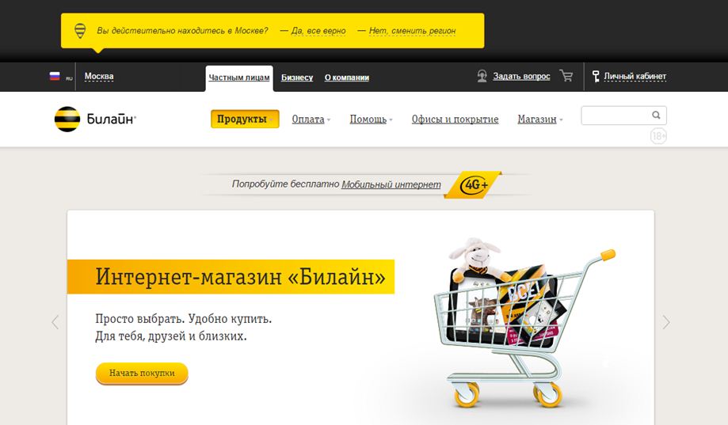Click the Russian flag language icon
The height and width of the screenshot is (425, 728).
click(x=55, y=76)
